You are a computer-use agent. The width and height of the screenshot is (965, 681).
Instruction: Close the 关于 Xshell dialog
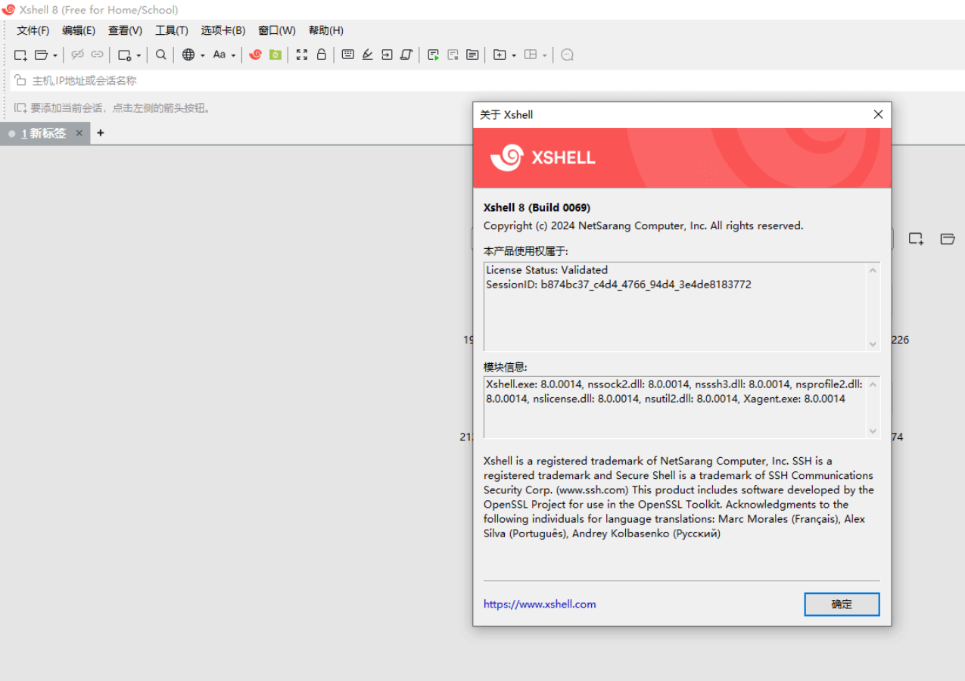tap(878, 114)
